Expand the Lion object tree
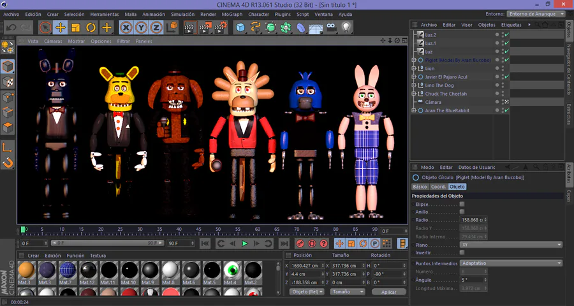The image size is (574, 306). 414,68
